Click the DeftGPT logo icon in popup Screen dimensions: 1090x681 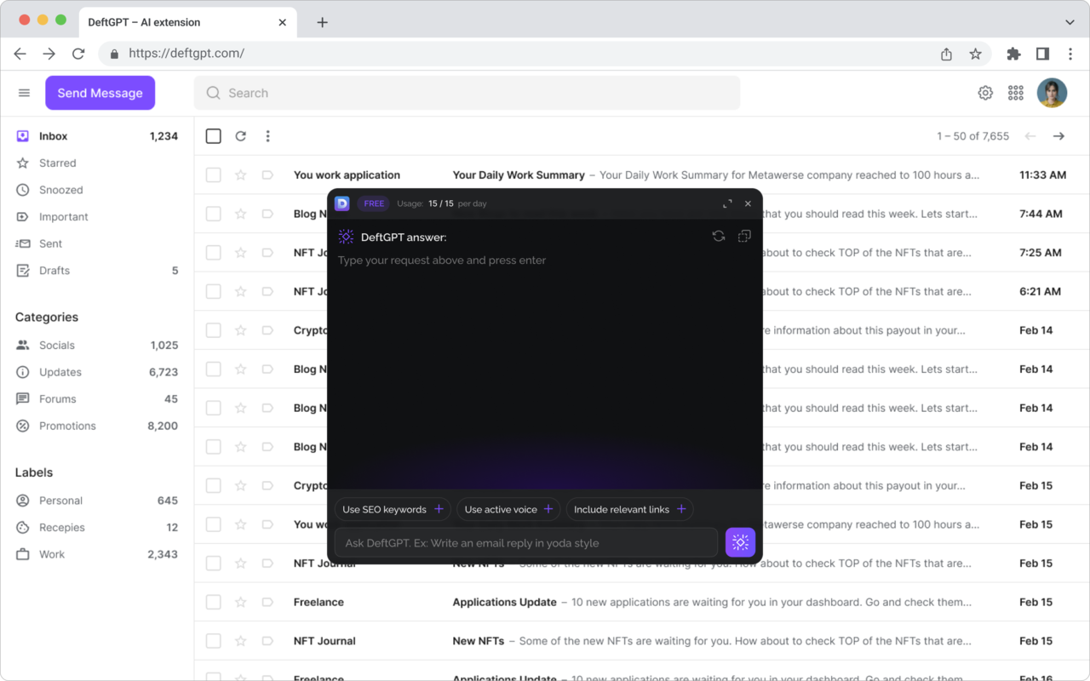coord(342,203)
